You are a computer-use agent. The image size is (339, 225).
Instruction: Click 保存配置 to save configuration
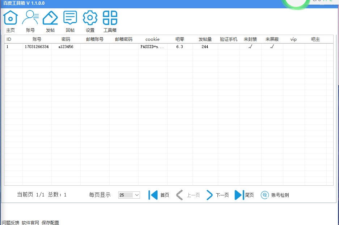[x=50, y=222]
